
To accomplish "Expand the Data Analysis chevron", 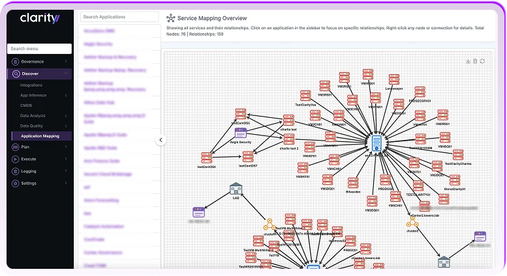I will [x=66, y=116].
